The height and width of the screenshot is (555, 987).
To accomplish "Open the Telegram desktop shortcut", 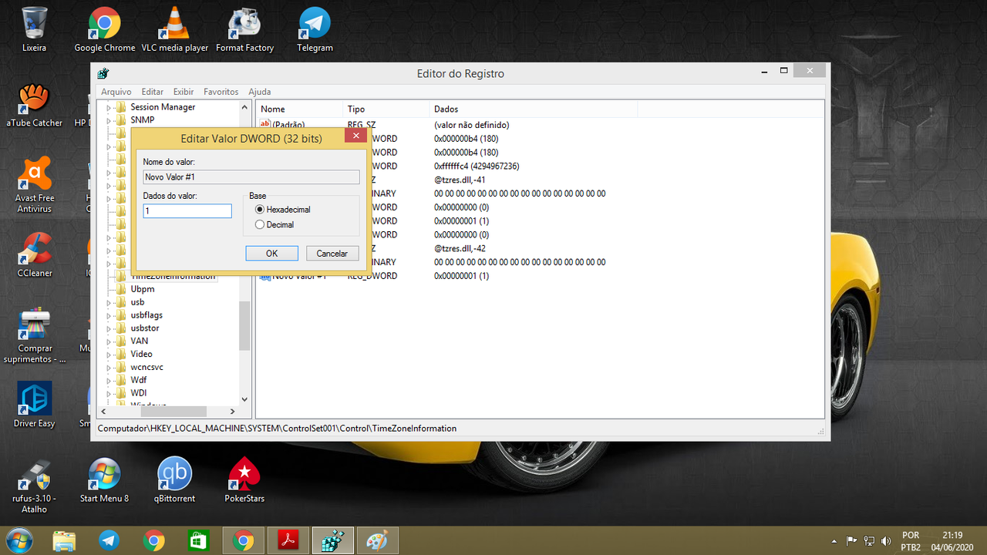I will 315,29.
